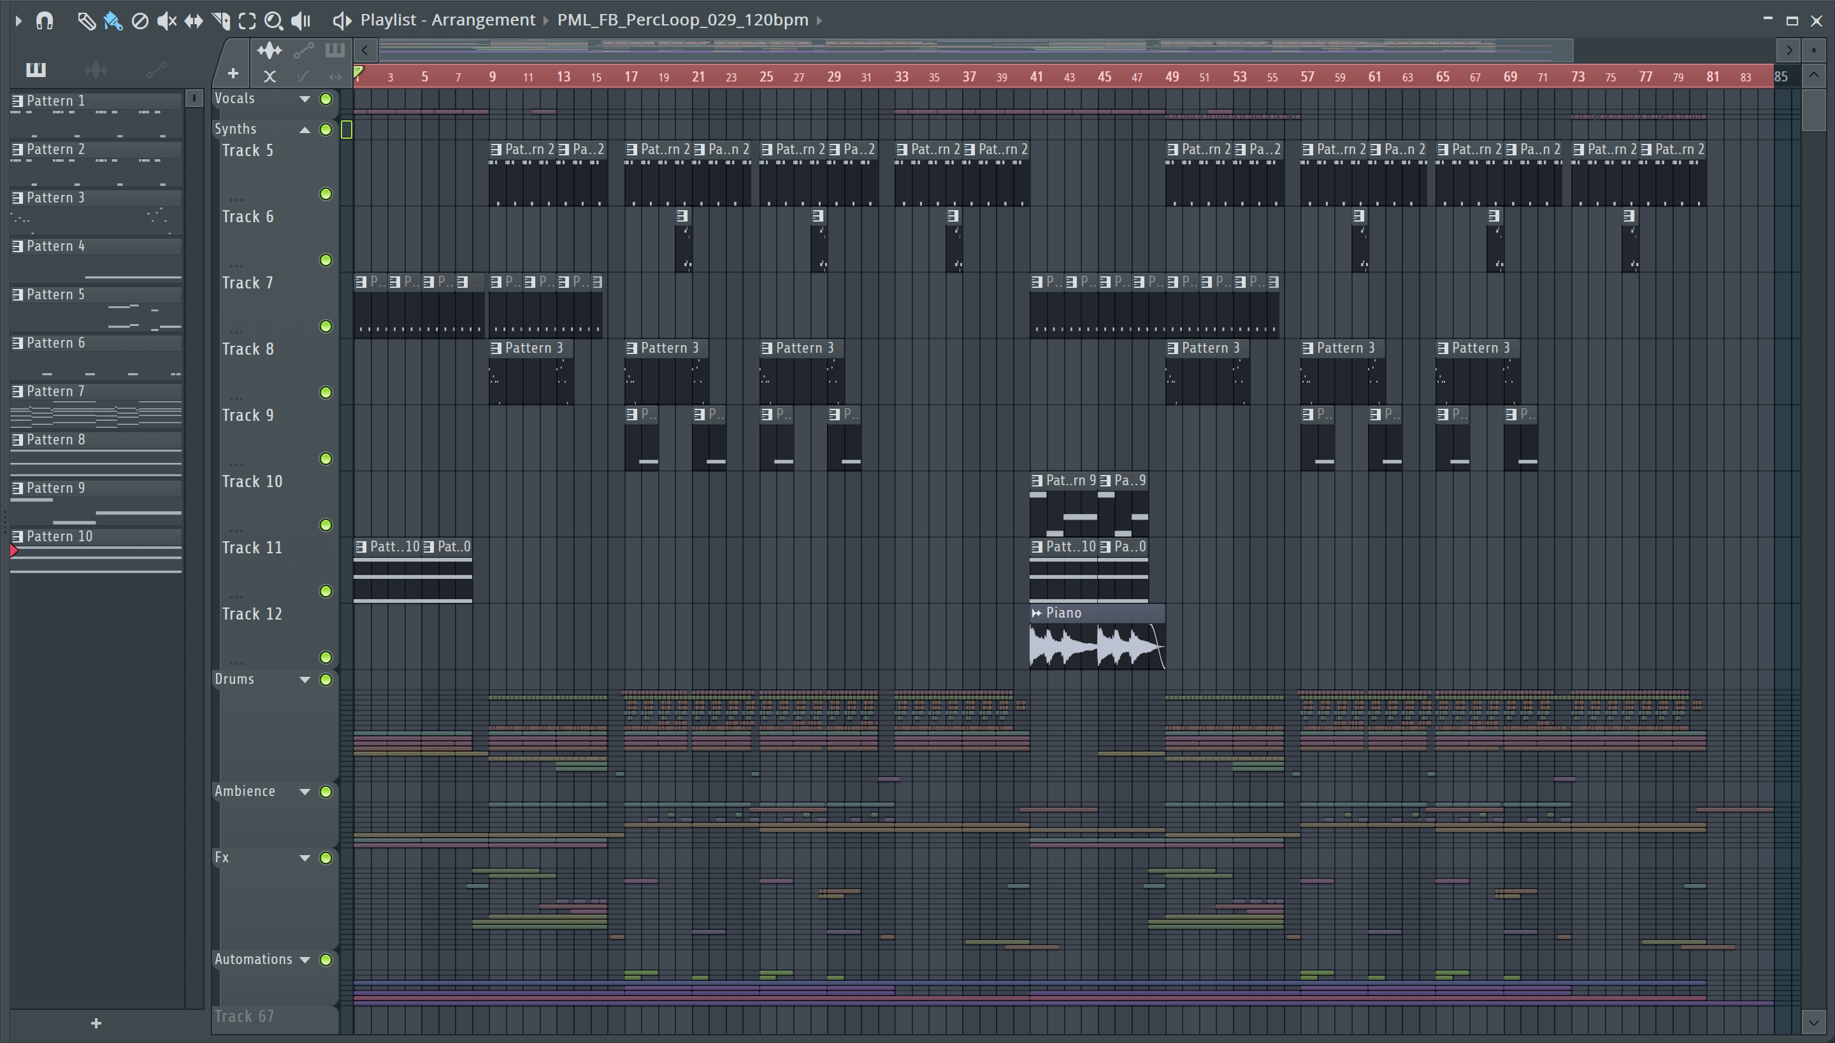Mute the Drums group with its green light

point(326,680)
